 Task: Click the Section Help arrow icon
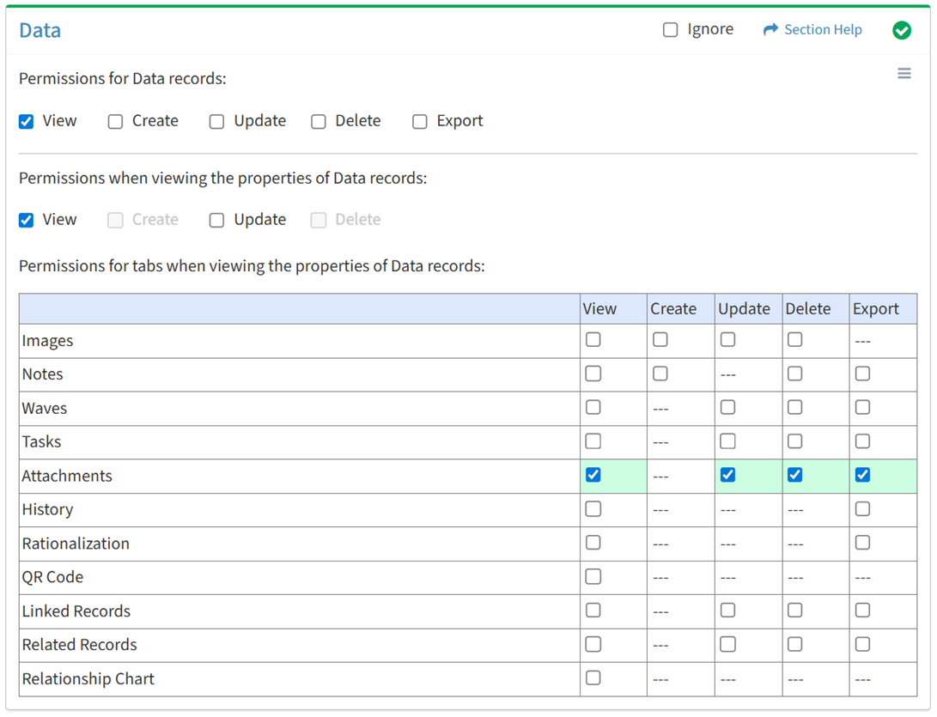tap(770, 30)
